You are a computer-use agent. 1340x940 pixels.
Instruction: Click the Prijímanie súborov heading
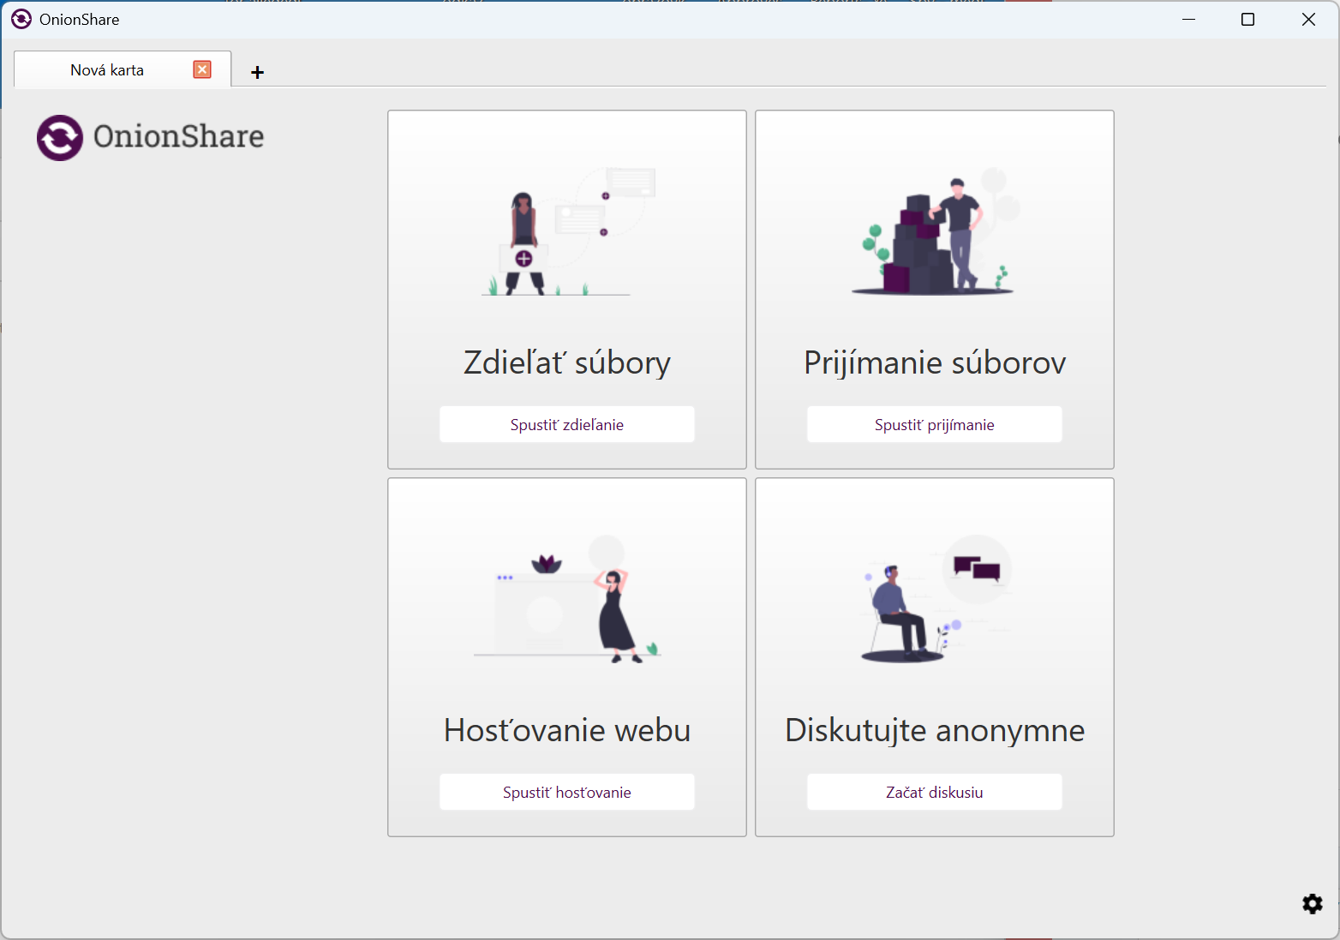coord(934,362)
